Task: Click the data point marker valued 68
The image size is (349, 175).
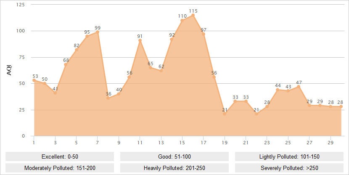Action: click(66, 64)
